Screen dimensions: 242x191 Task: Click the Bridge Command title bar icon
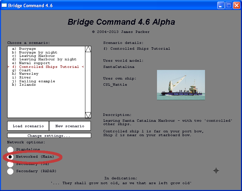pyautogui.click(x=4, y=5)
